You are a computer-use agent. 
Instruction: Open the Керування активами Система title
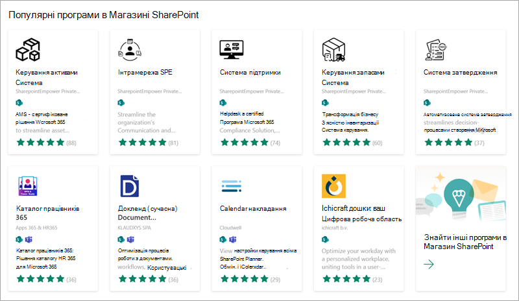click(x=47, y=77)
